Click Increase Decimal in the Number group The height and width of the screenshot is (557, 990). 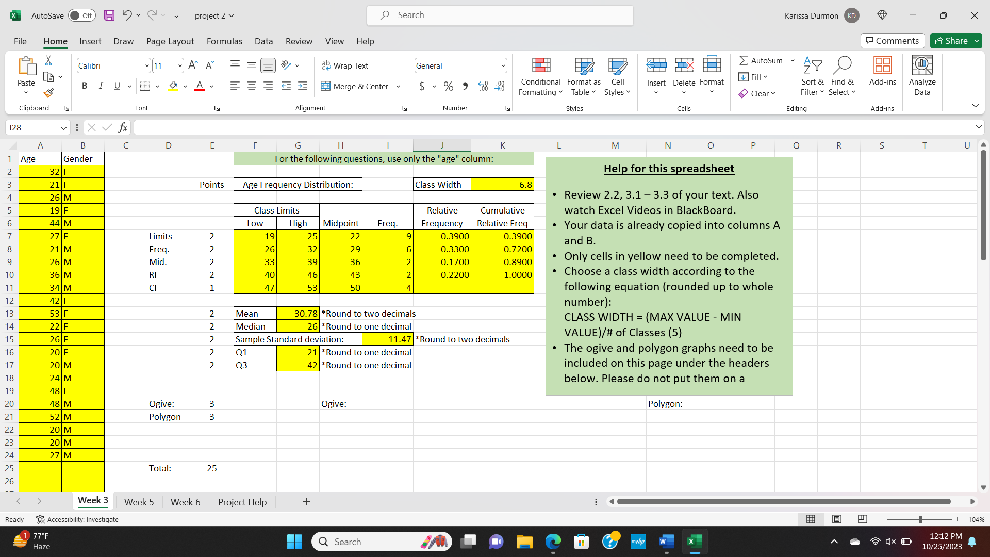499,86
